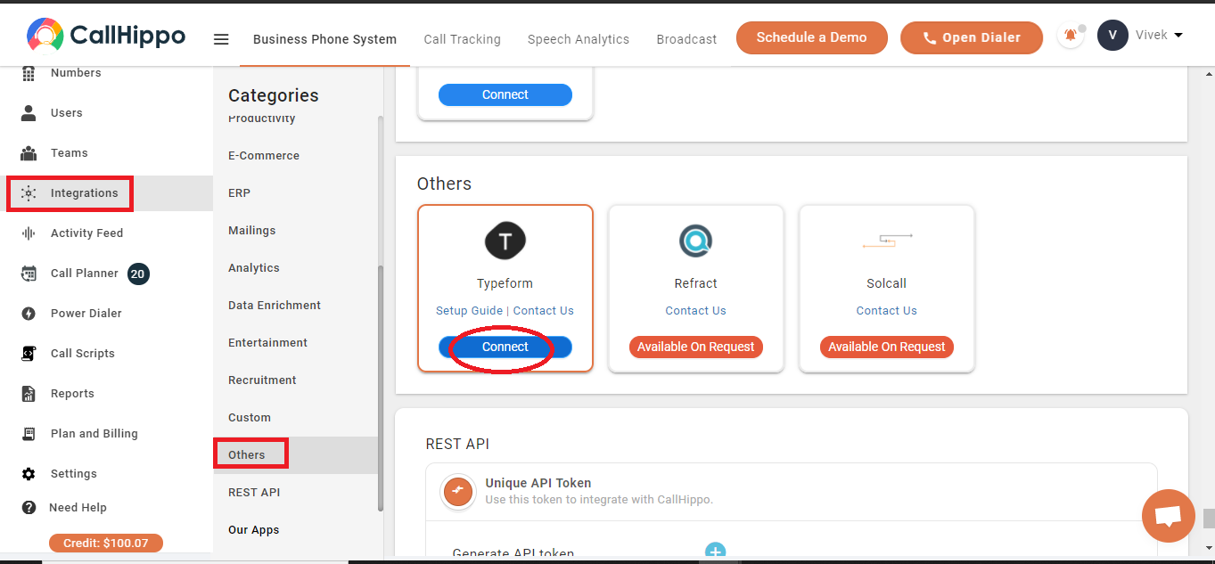Image resolution: width=1215 pixels, height=564 pixels.
Task: Click the Settings gear icon
Action: [29, 474]
